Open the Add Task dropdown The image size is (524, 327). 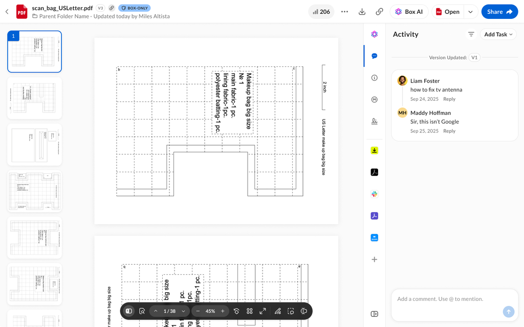click(498, 34)
